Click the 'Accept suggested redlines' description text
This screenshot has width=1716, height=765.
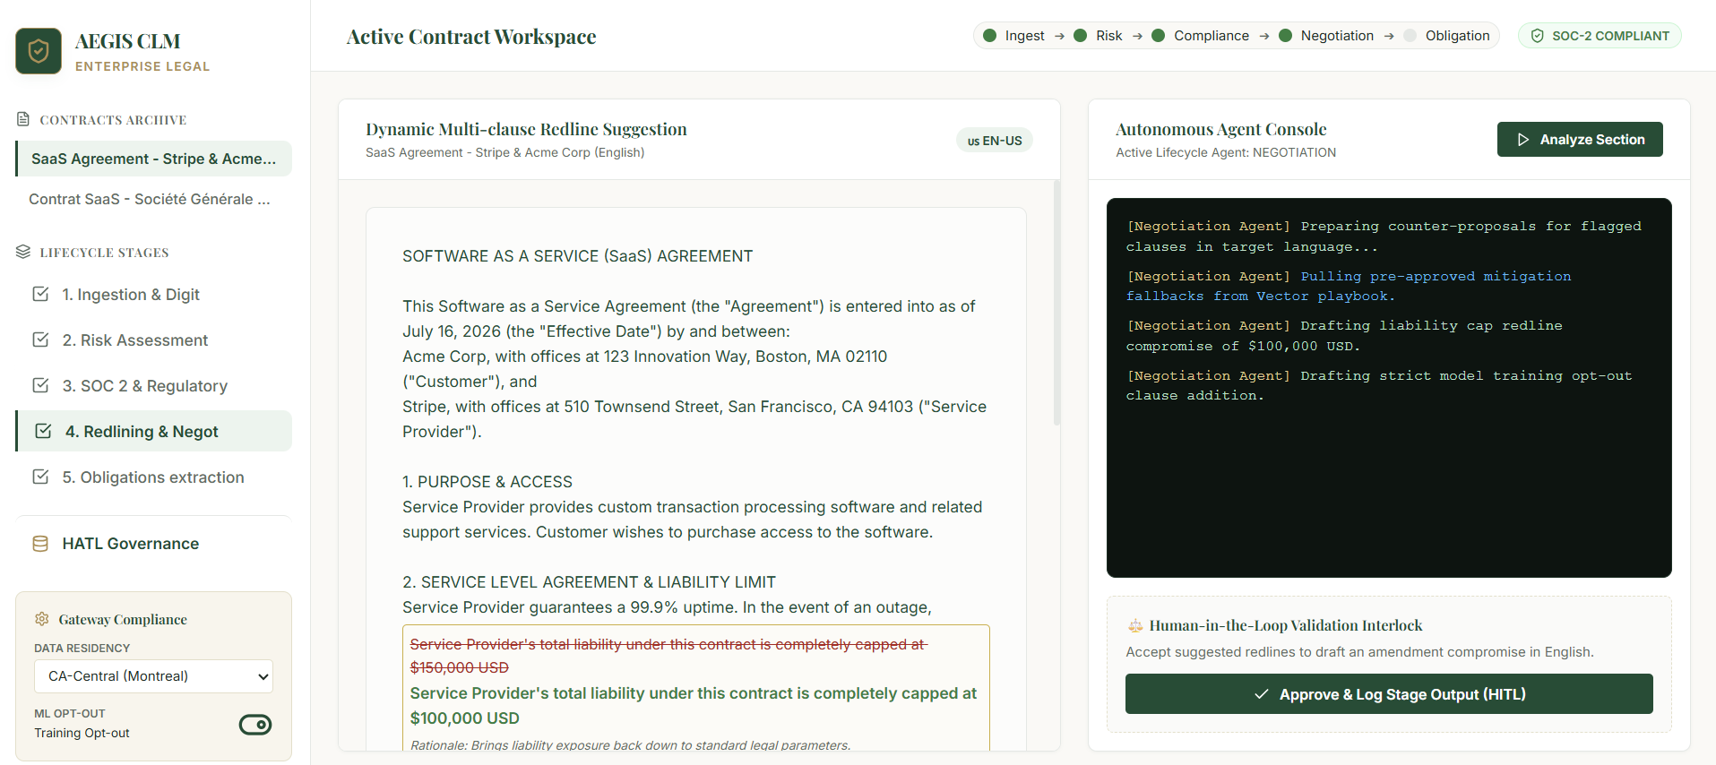coord(1359,652)
